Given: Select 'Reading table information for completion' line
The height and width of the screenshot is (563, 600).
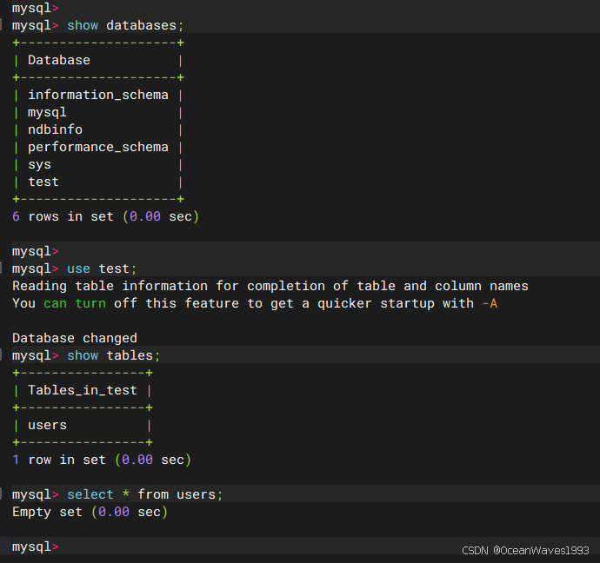Looking at the screenshot, I should (x=270, y=286).
